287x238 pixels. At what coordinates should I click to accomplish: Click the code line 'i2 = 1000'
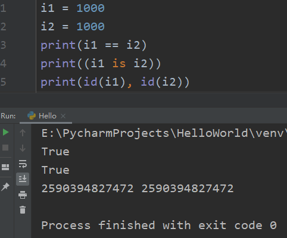point(73,27)
